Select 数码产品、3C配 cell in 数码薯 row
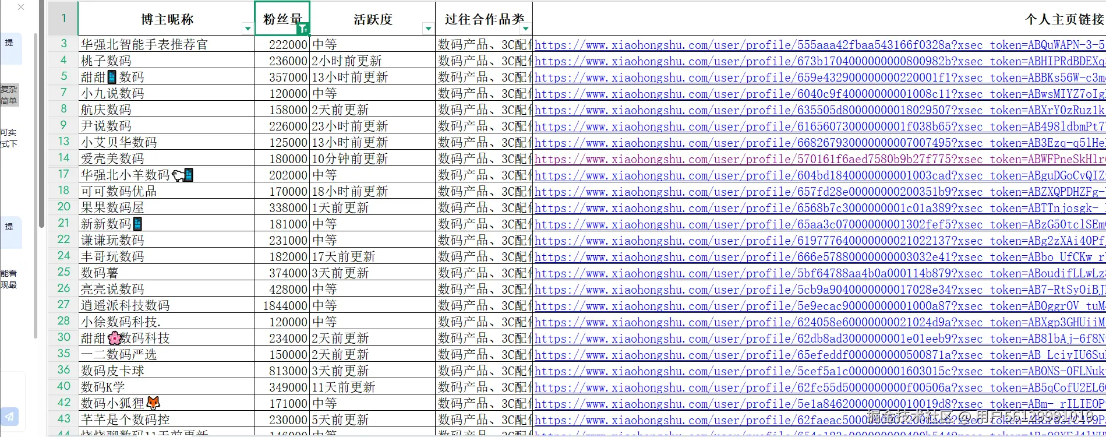 (484, 273)
